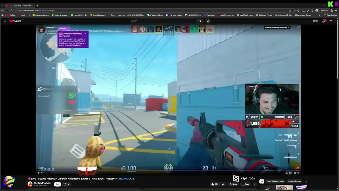Open the YouTube hamburger guide menu
The width and height of the screenshot is (339, 191).
[5, 21]
